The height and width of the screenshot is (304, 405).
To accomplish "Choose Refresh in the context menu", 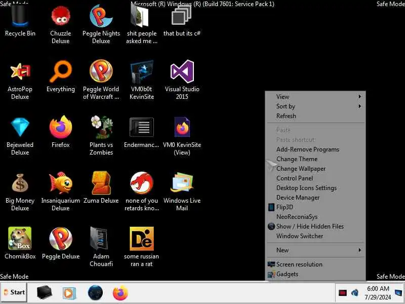I will coord(315,116).
